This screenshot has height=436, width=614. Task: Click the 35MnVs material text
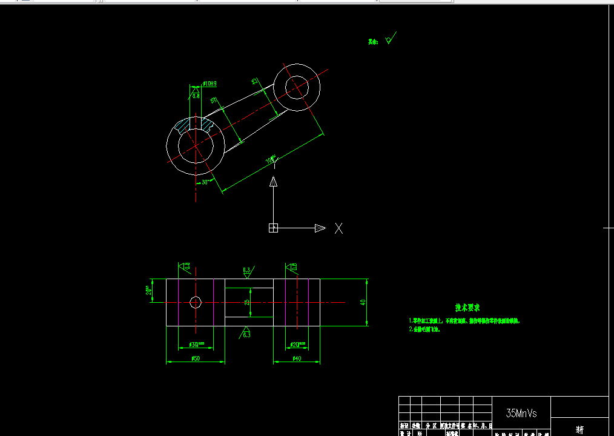click(521, 413)
